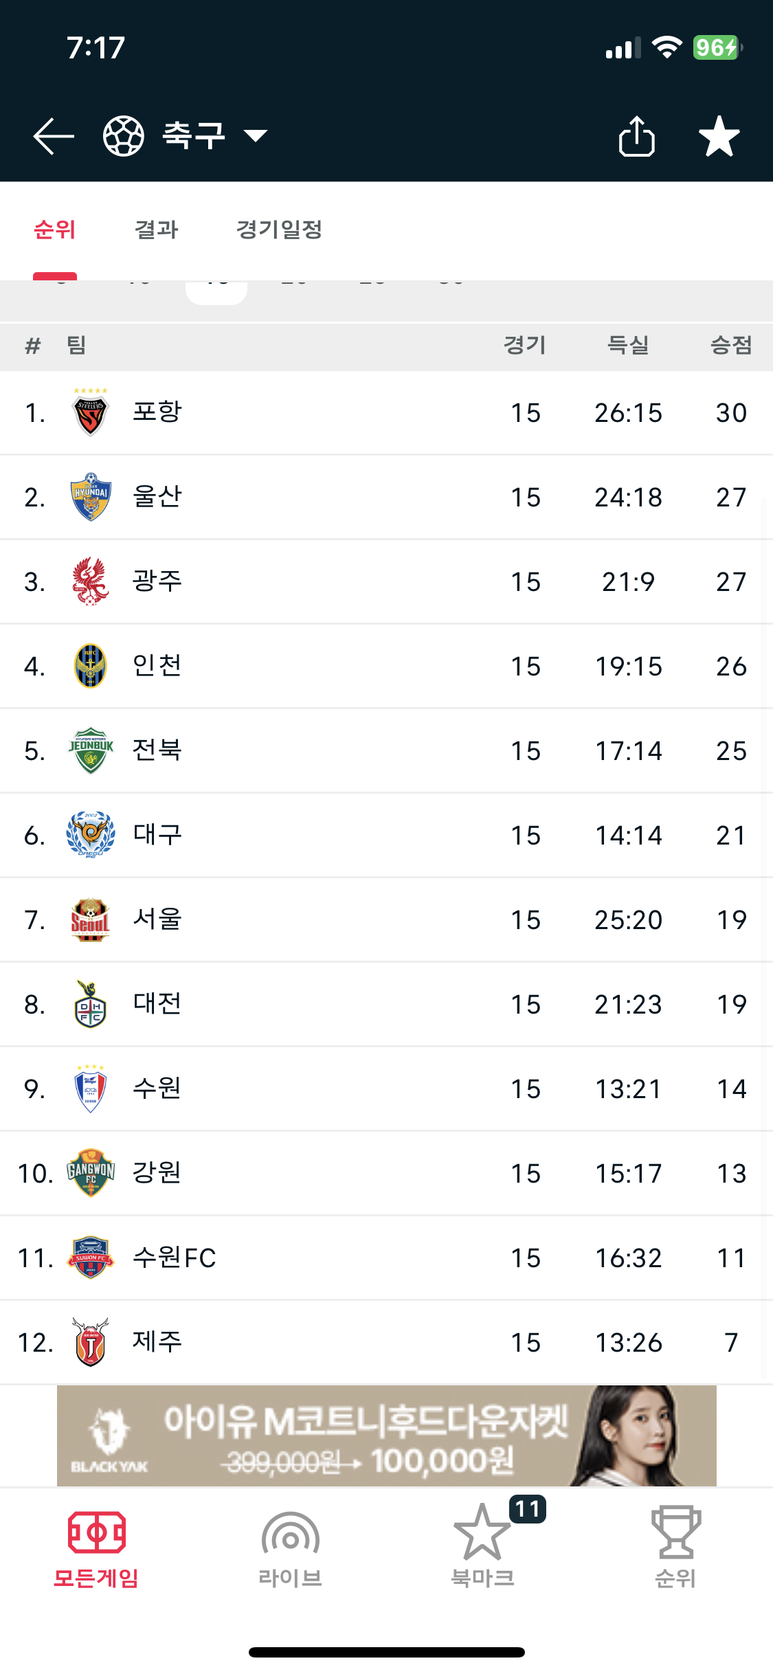
Task: Open 북마크 star in bottom navigation
Action: 483,1550
